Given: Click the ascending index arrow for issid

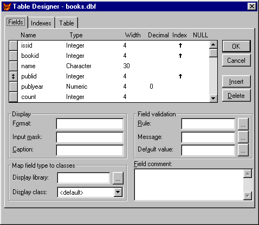Looking at the screenshot, I should coord(180,45).
